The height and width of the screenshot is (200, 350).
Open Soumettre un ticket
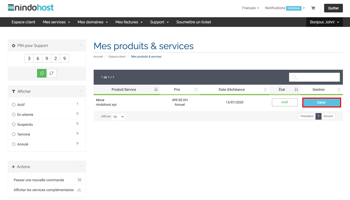194,22
